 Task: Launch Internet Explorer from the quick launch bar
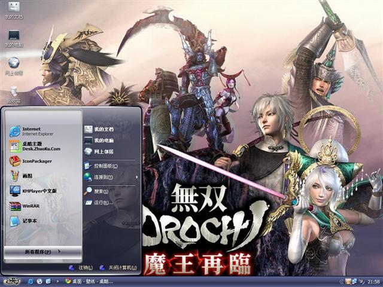[x=31, y=282]
